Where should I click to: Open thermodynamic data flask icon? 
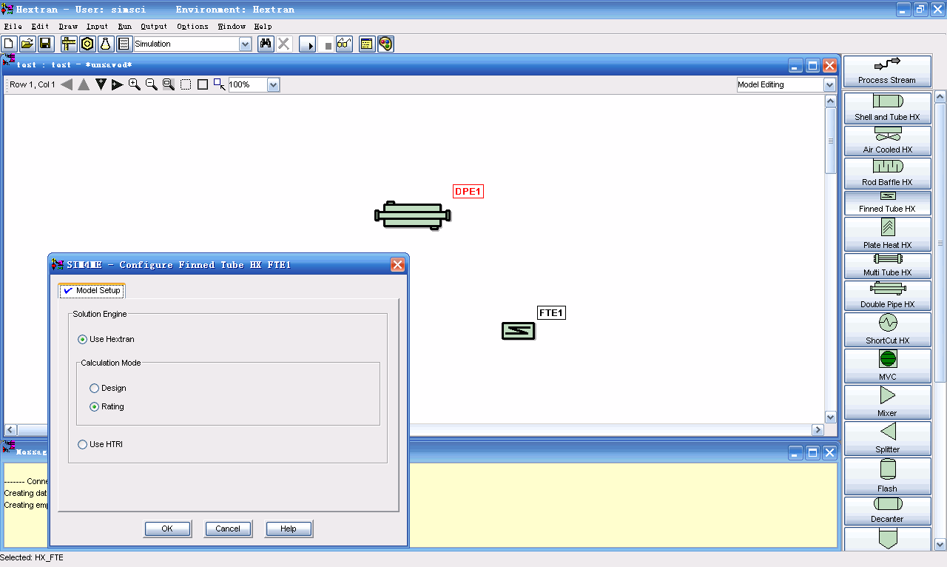(105, 44)
